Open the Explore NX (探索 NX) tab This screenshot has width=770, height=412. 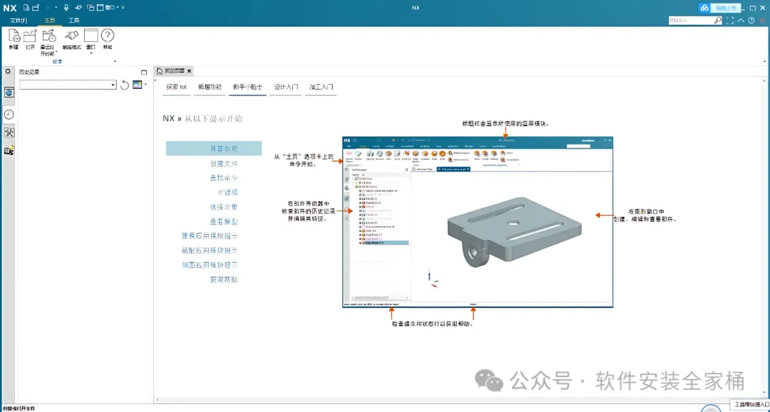[176, 88]
